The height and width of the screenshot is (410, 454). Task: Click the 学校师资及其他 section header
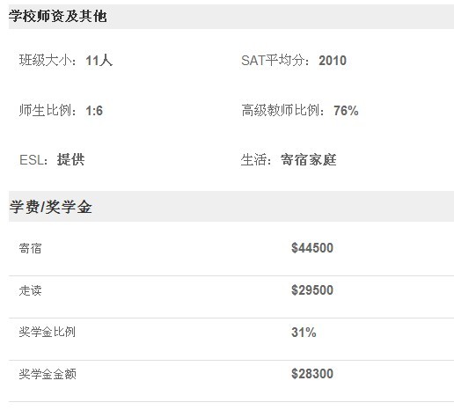pos(57,16)
